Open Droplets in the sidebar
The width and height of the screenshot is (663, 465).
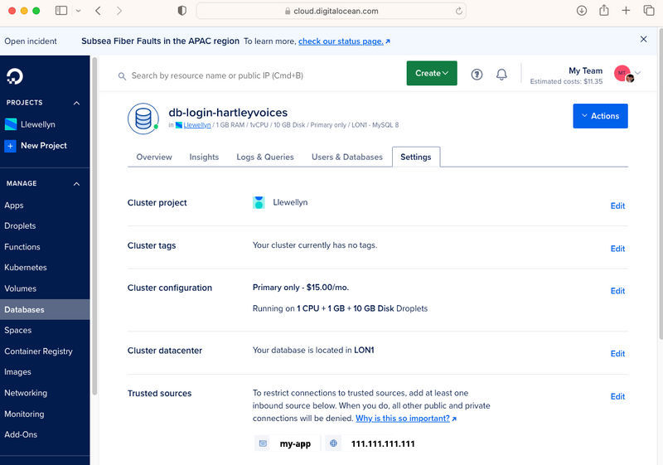pos(20,225)
